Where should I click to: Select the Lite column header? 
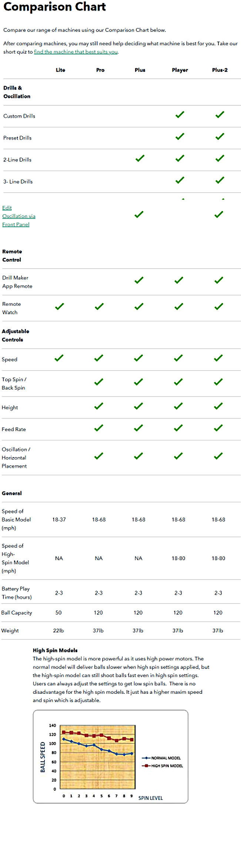click(60, 70)
